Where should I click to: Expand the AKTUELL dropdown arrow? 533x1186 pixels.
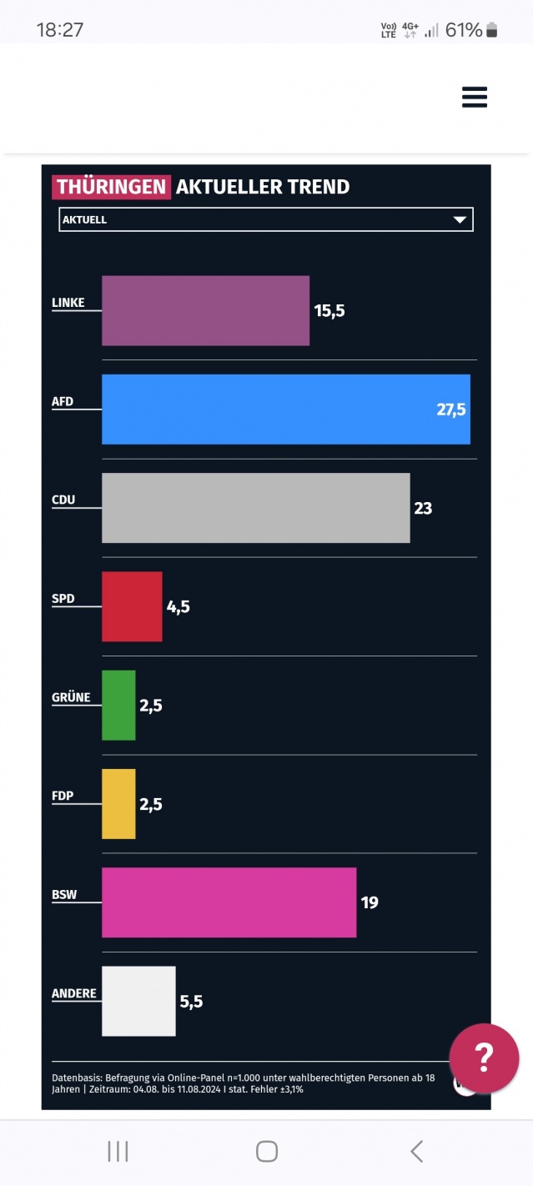click(459, 220)
